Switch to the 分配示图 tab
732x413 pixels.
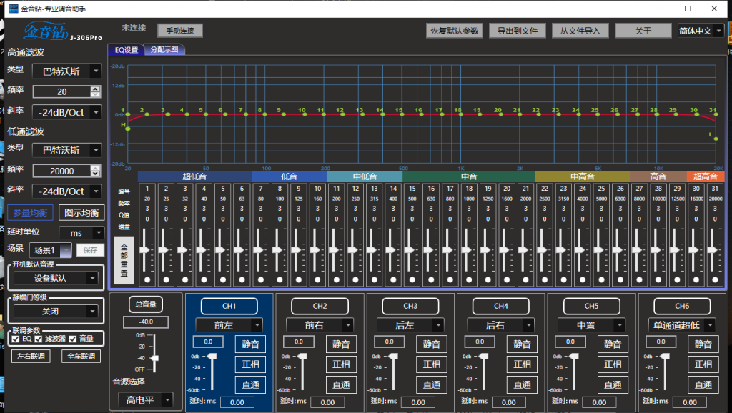click(164, 49)
